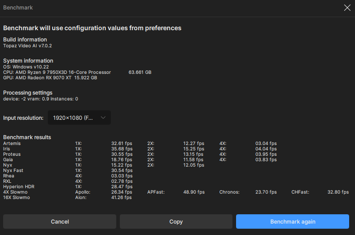Click the Benchmark title in the header

(18, 8)
